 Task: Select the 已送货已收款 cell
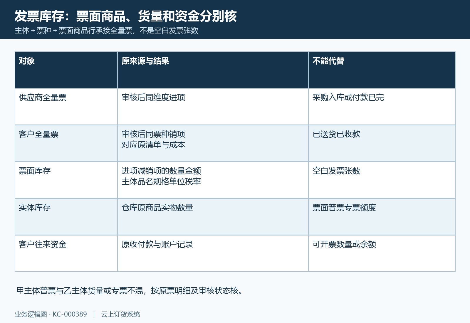pyautogui.click(x=382, y=143)
